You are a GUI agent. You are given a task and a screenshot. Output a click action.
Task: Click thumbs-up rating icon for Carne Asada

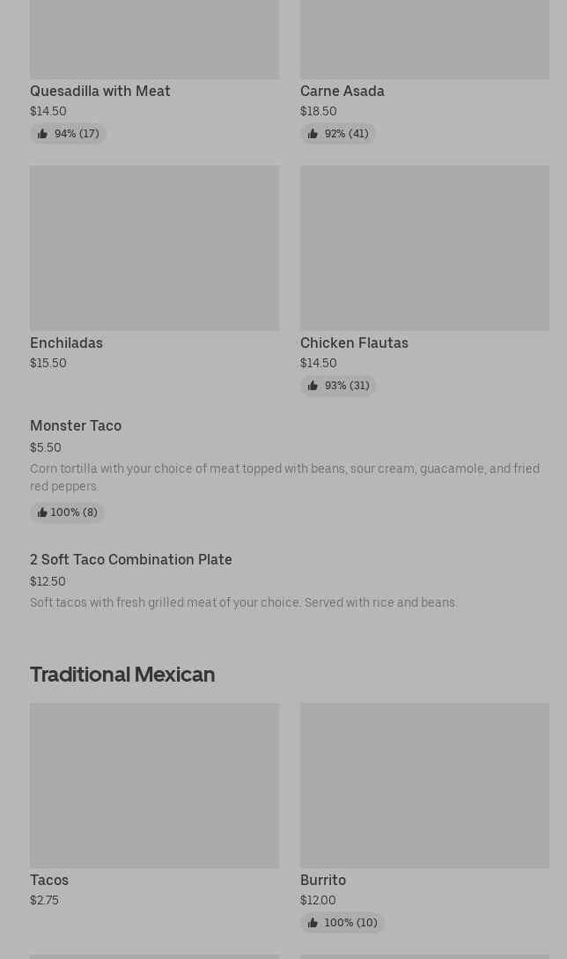point(313,134)
